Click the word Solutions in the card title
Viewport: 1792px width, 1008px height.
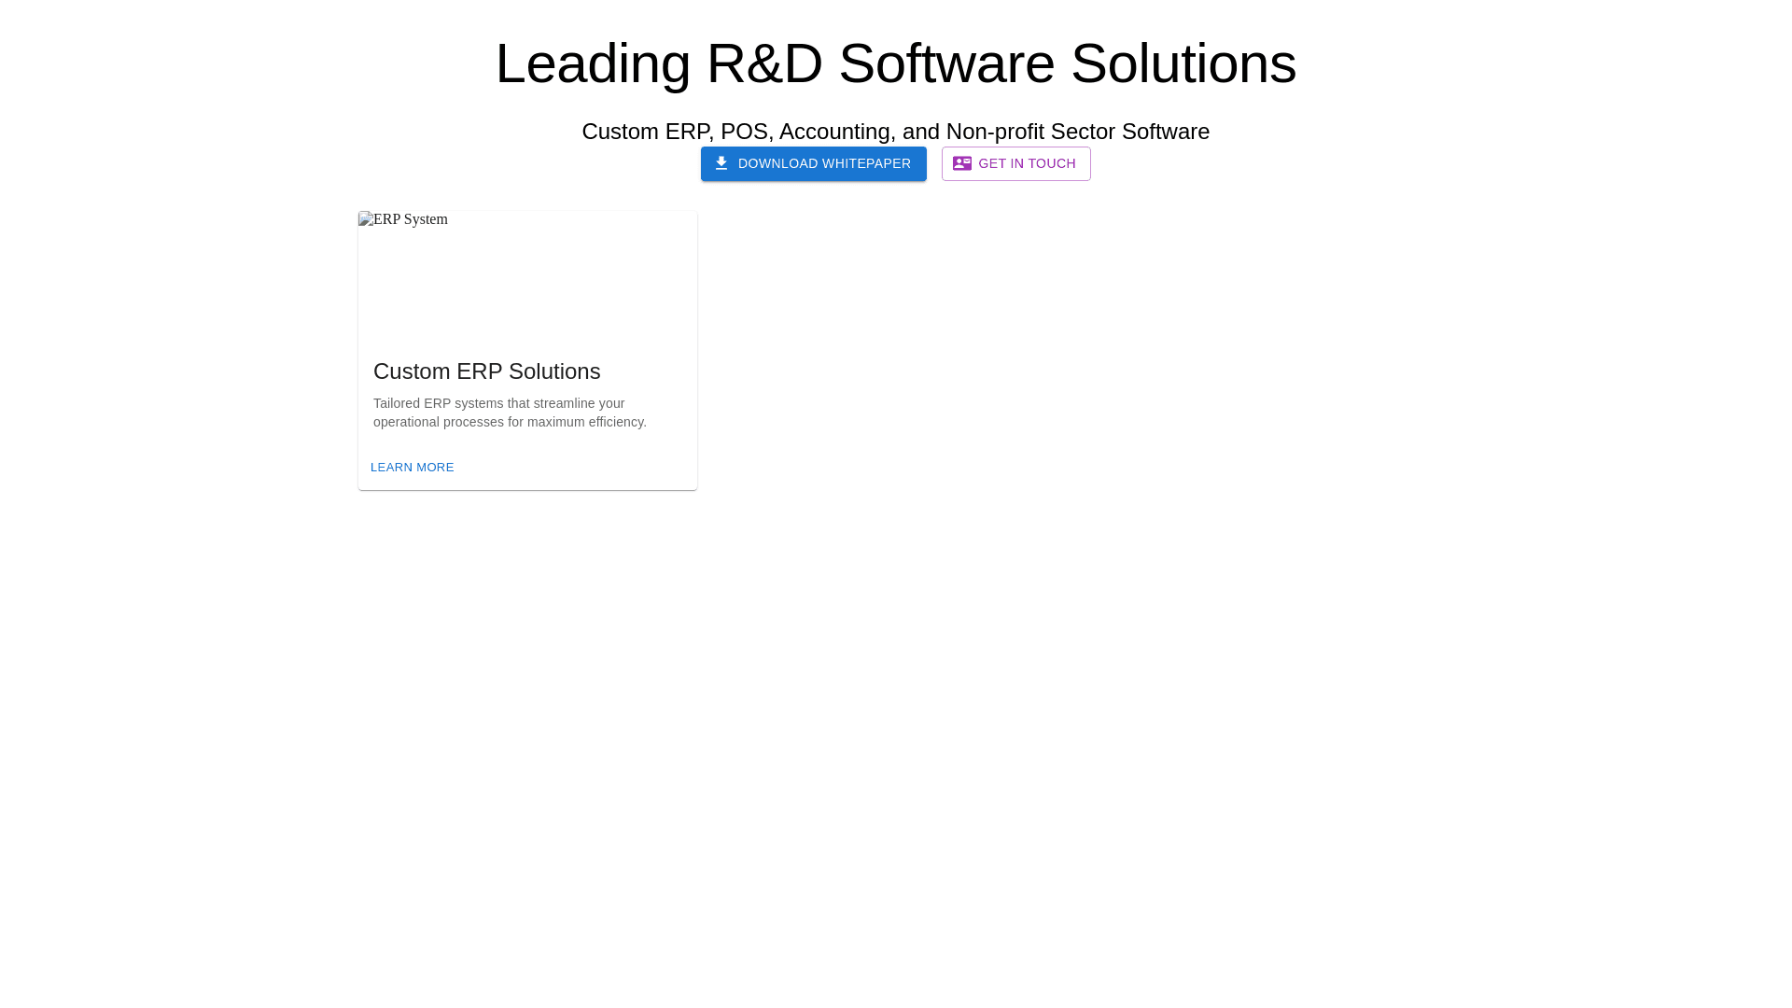pyautogui.click(x=553, y=371)
